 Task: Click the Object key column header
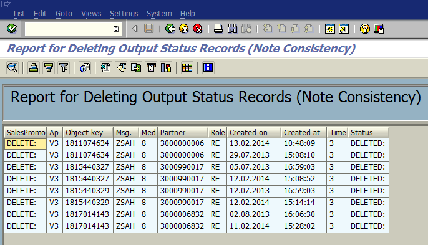tap(88, 133)
